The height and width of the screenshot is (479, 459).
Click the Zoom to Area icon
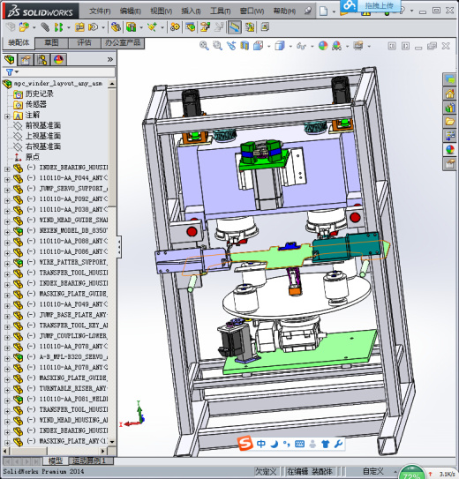217,46
